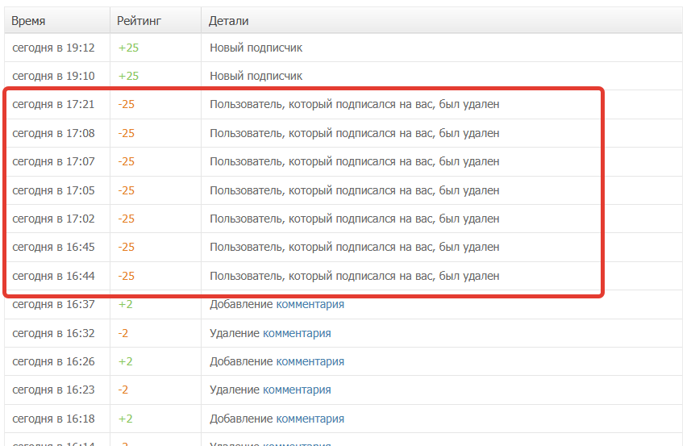Click the "Детали" column header
The height and width of the screenshot is (446, 691).
(228, 20)
